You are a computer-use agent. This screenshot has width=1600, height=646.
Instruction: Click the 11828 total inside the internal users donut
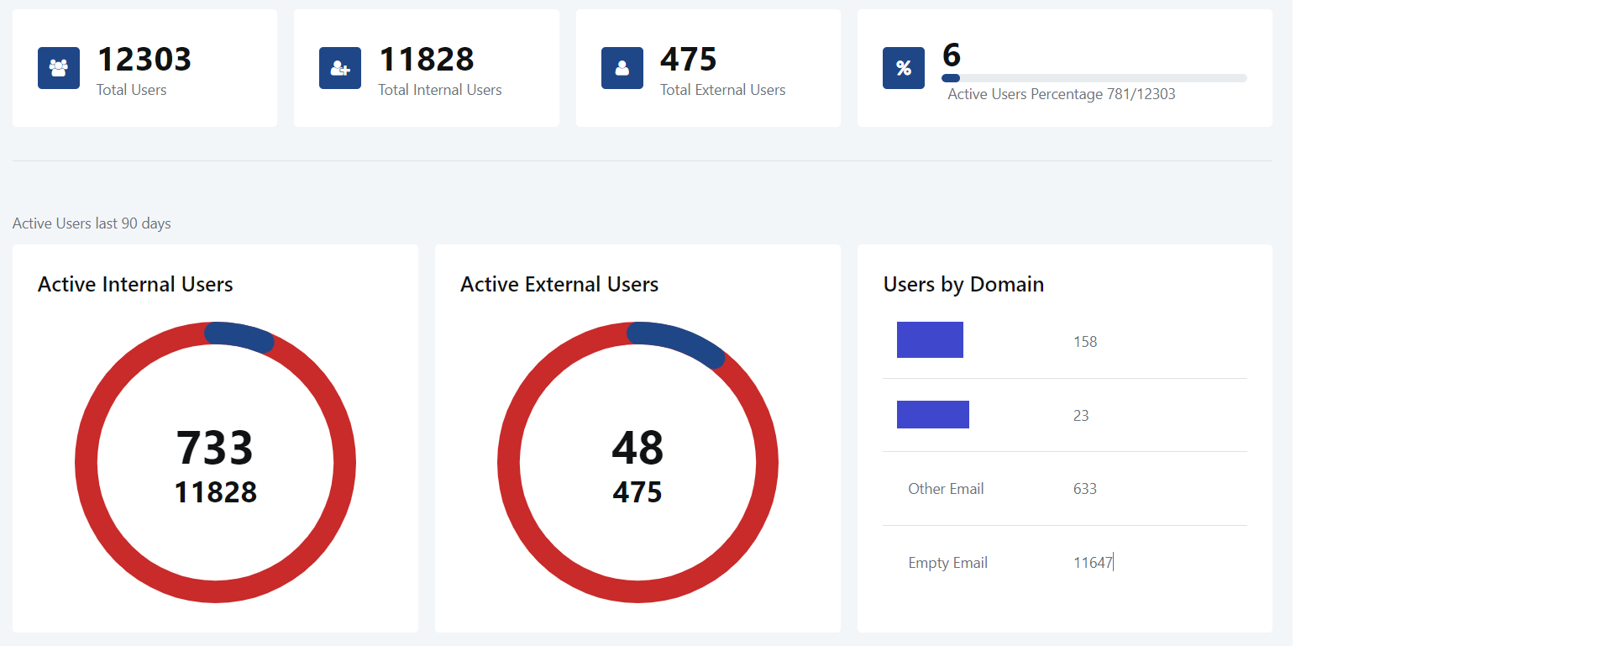click(x=215, y=492)
